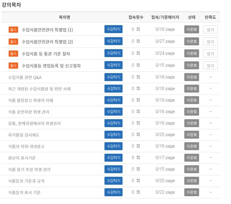Click 미완료 status of 수입식품안전관리 특별법 (1)
This screenshot has width=231, height=204.
[x=192, y=29]
